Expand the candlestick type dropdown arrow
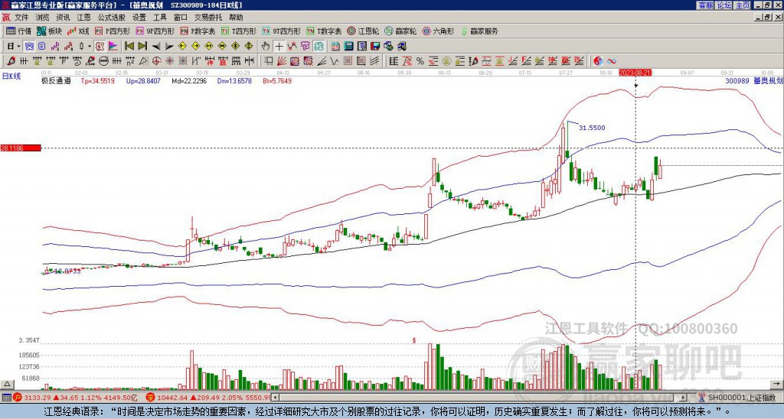This screenshot has height=419, width=784. pos(90,47)
